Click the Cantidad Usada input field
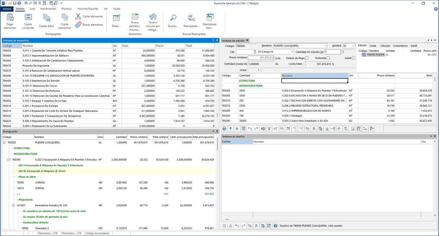This screenshot has width=439, height=236. [x=261, y=64]
